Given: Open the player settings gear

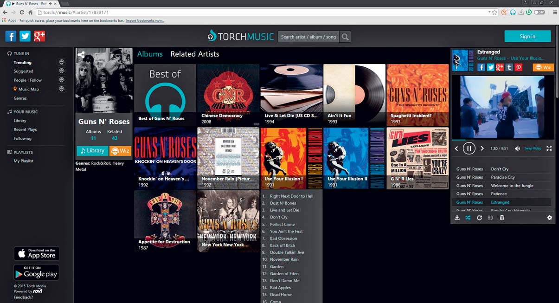Looking at the screenshot, I should pos(550,218).
